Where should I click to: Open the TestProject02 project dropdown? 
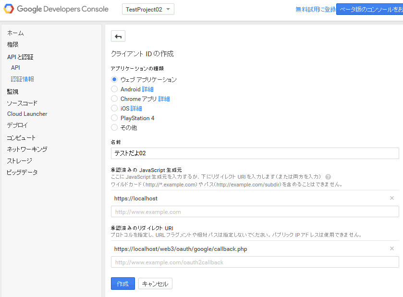coord(148,9)
